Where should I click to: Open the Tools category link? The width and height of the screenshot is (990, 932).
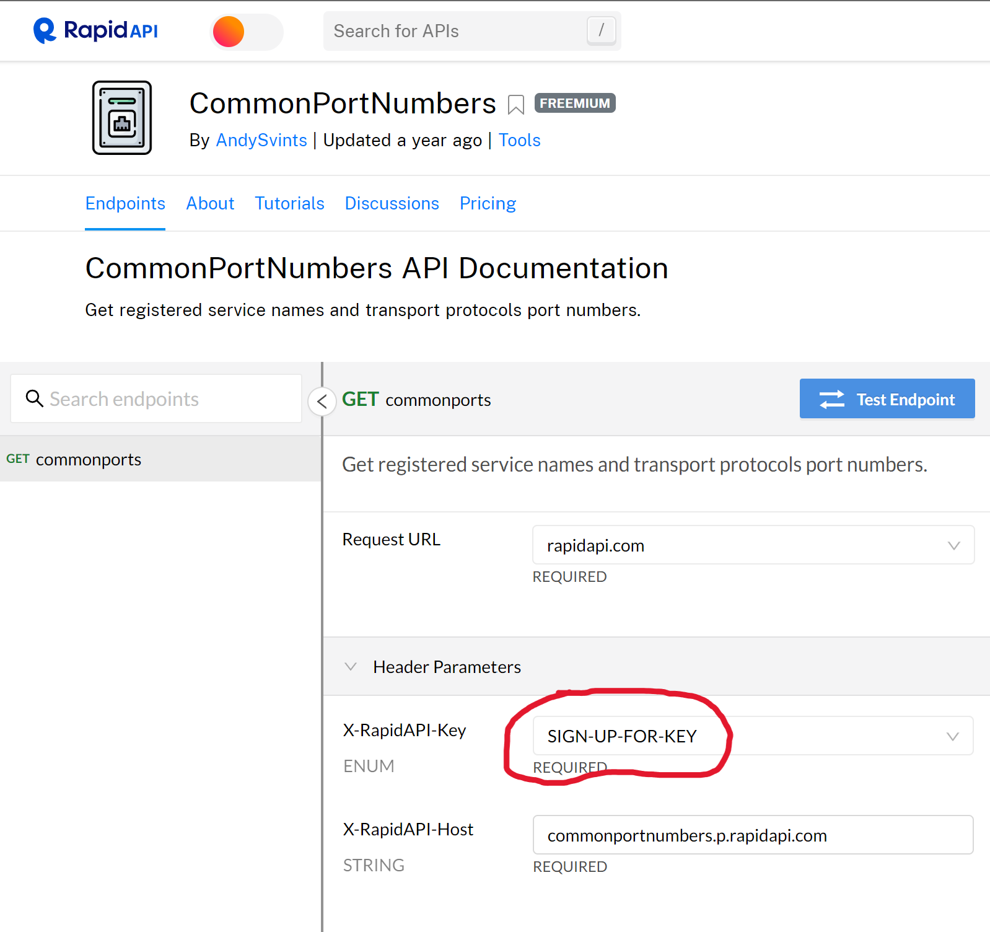(519, 140)
